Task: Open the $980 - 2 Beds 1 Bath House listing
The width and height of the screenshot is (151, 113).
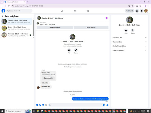Action: coord(47,24)
